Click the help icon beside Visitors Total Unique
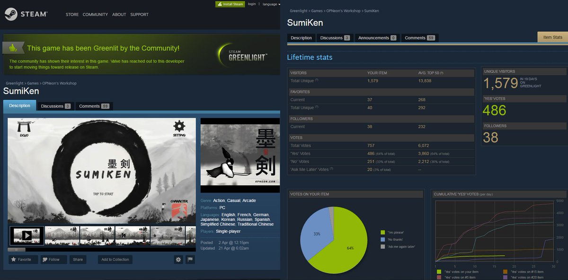Image resolution: width=568 pixels, height=280 pixels. [317, 80]
